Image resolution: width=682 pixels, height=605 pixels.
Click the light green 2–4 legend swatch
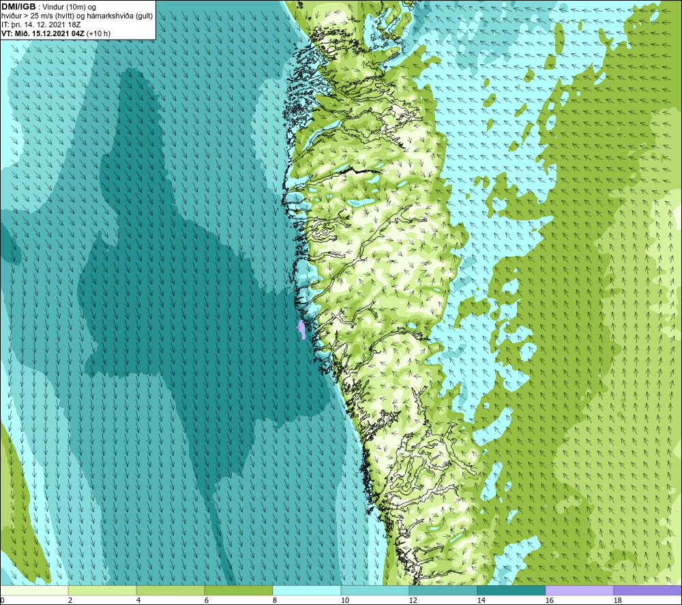[x=102, y=590]
